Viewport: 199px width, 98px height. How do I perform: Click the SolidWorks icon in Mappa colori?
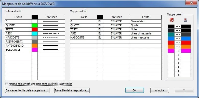(x=171, y=20)
